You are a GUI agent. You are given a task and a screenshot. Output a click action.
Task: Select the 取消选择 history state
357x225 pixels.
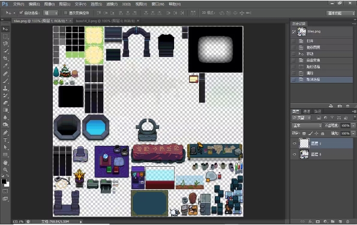coord(322,79)
